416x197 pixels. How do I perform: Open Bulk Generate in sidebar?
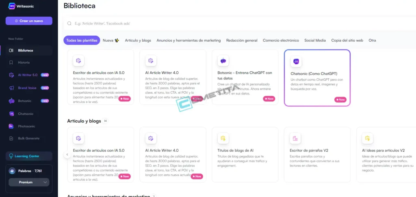tap(29, 138)
